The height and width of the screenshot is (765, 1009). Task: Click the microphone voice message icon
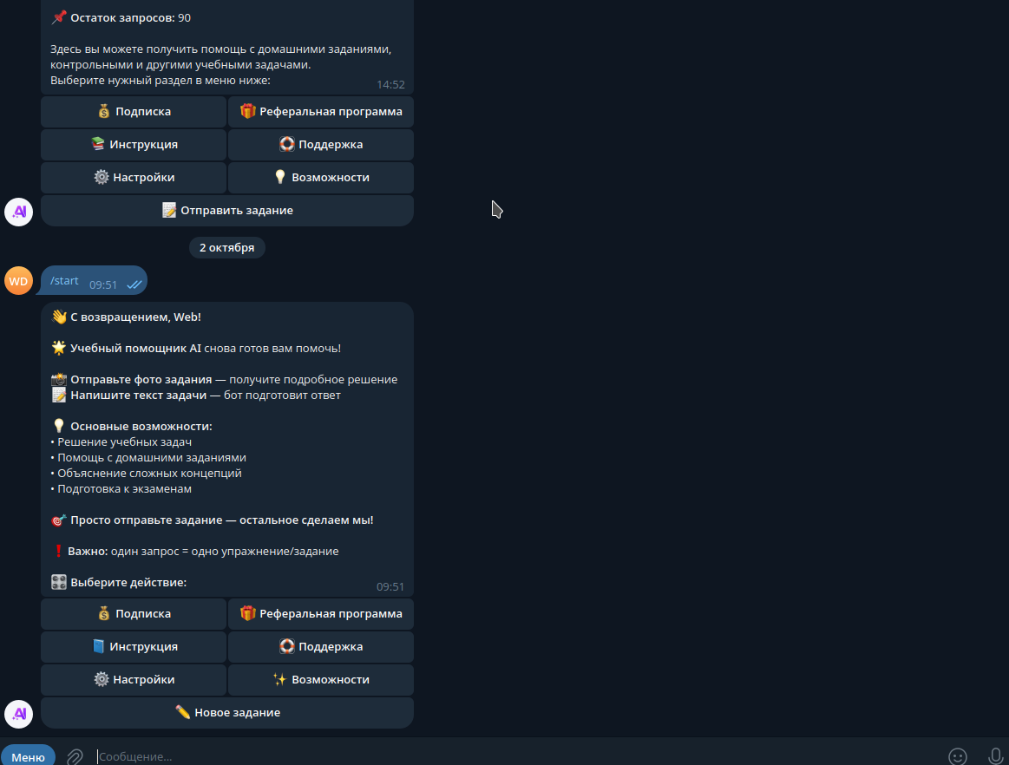pyautogui.click(x=995, y=756)
